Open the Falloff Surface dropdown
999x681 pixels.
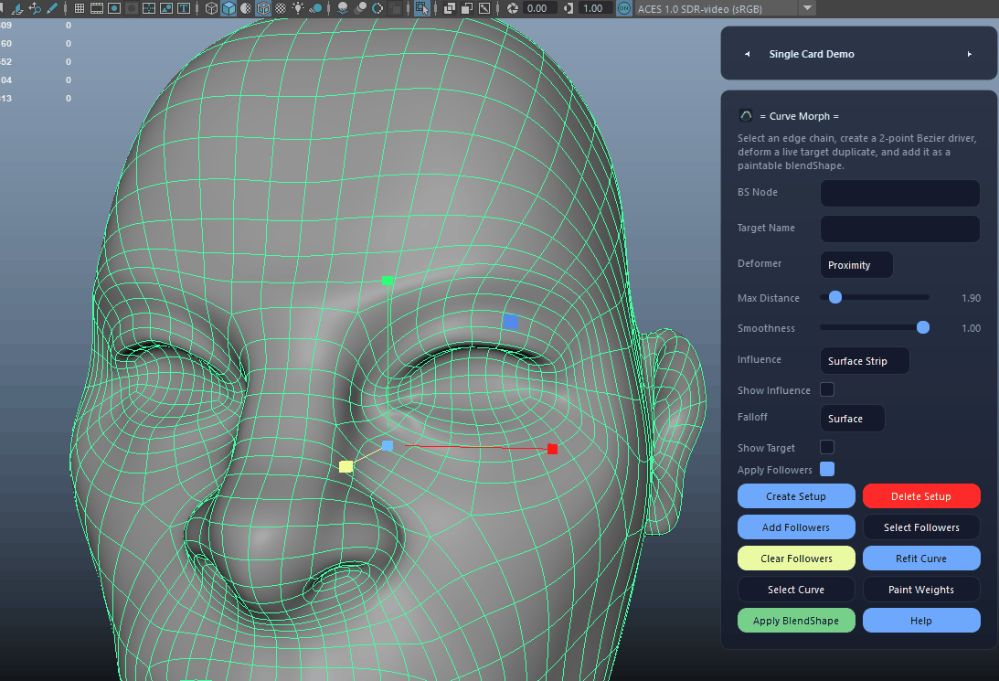click(x=853, y=419)
